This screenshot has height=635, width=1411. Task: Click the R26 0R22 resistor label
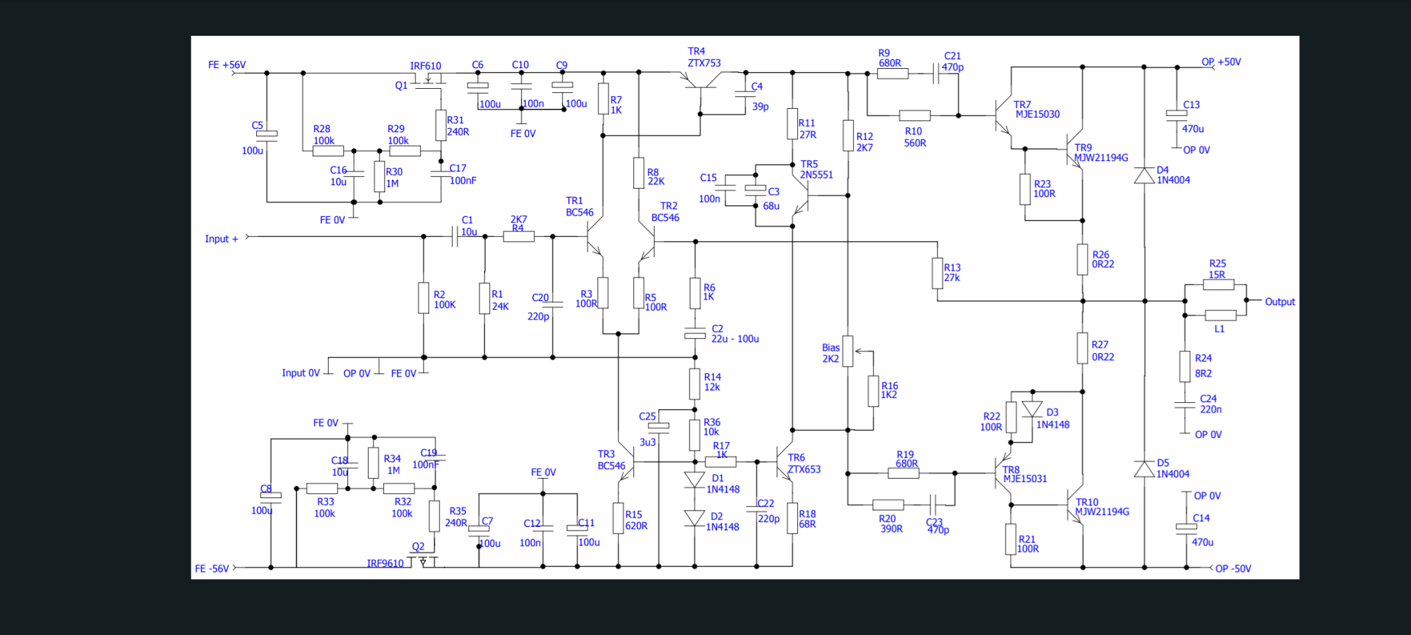click(x=1103, y=260)
